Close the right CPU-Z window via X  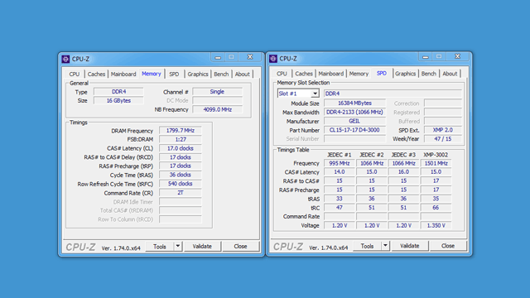tap(458, 57)
